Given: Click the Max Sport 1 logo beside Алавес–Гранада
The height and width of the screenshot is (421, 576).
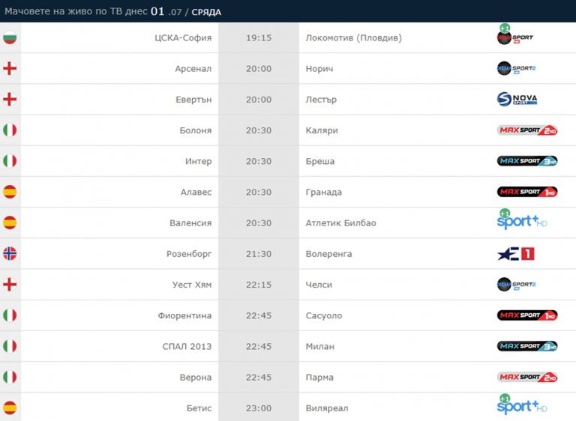Looking at the screenshot, I should pyautogui.click(x=526, y=192).
